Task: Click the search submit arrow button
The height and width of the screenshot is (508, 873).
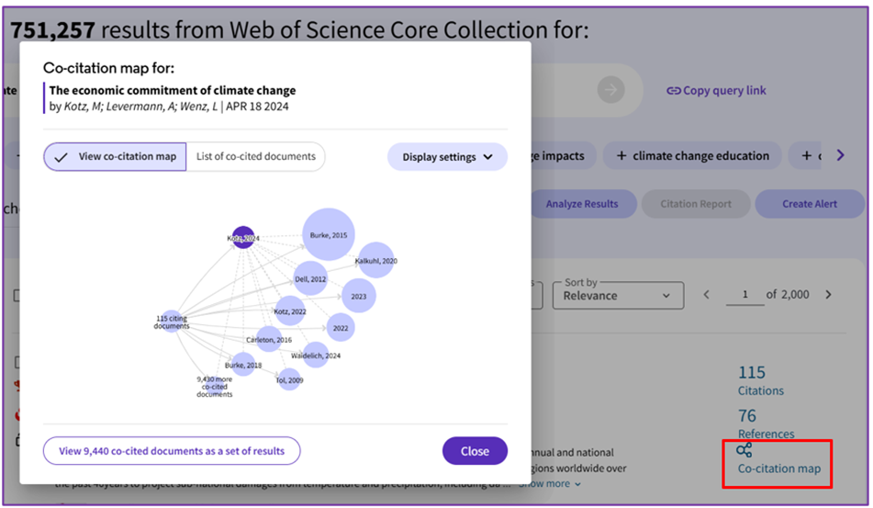Action: coord(610,90)
